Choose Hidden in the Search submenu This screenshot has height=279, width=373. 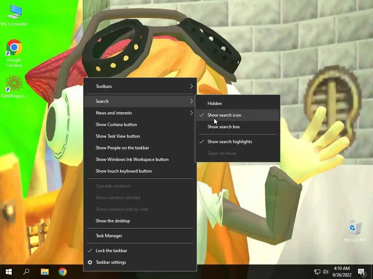(x=237, y=104)
